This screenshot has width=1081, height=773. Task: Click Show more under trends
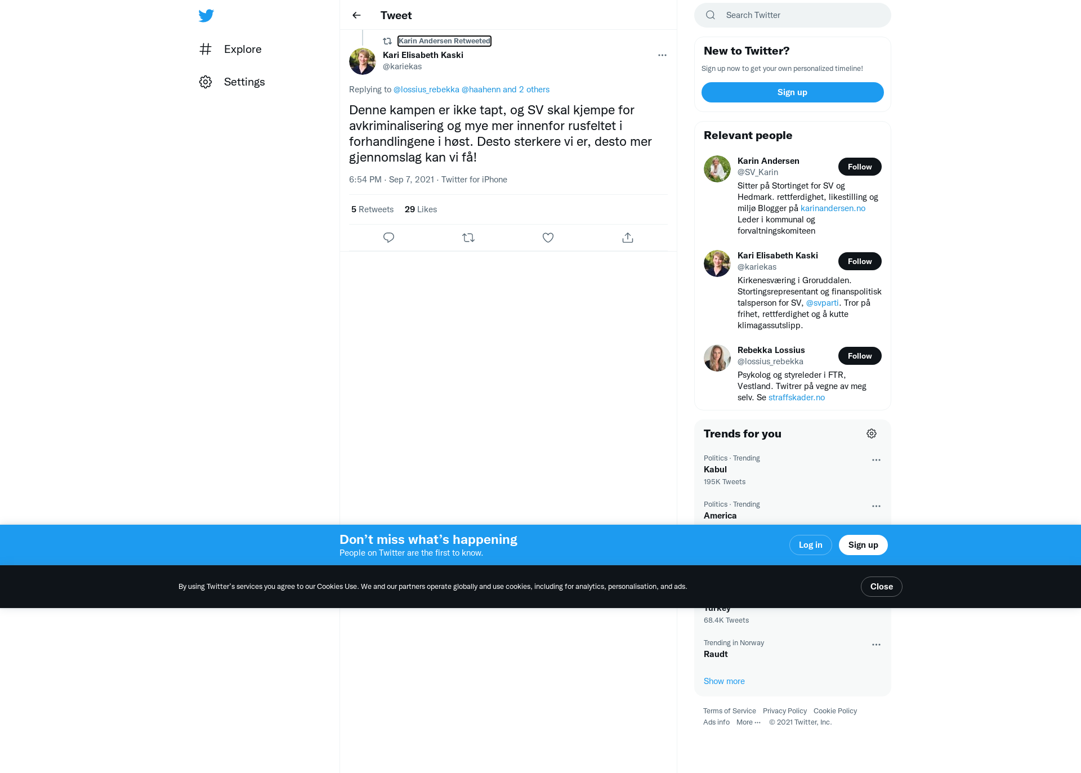point(724,681)
